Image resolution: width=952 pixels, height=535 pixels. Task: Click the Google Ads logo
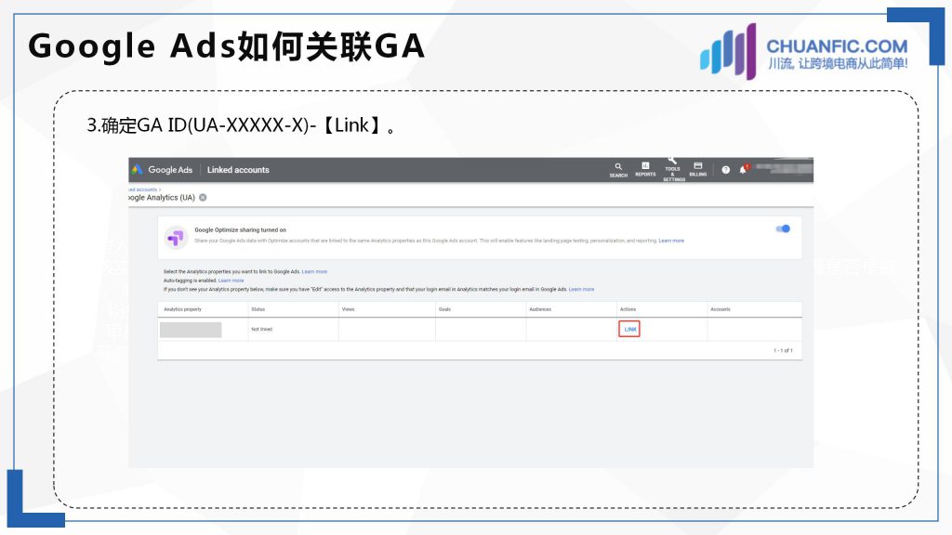coord(163,170)
